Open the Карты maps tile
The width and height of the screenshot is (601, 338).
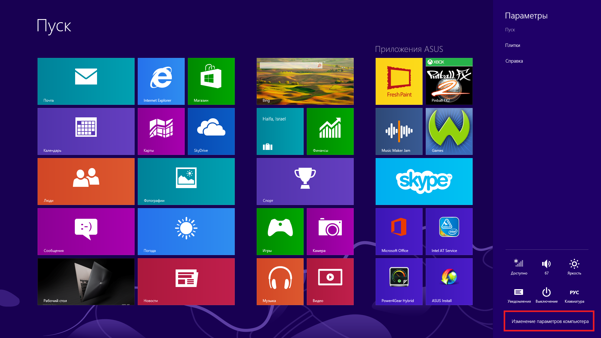(x=161, y=131)
